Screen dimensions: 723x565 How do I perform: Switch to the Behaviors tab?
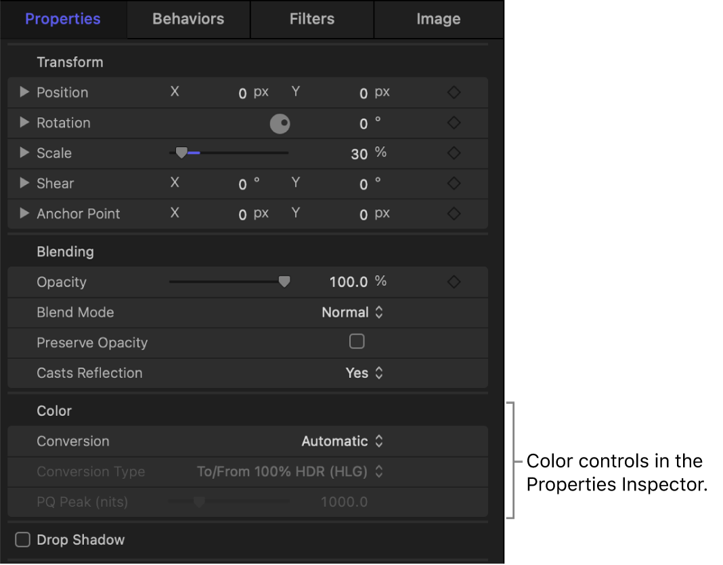188,19
